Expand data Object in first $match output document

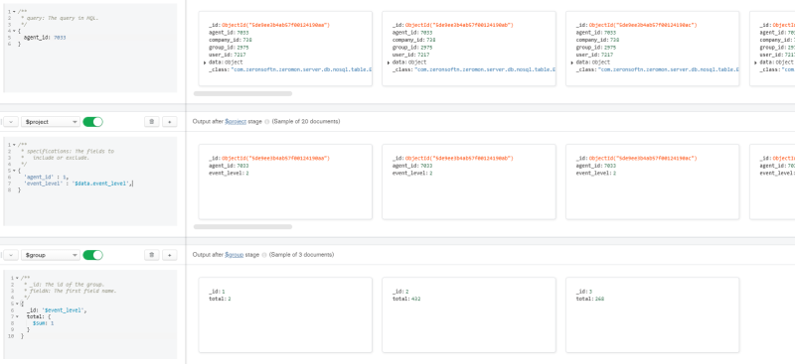(x=205, y=62)
